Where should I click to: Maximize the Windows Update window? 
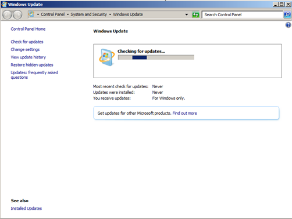point(282,4)
